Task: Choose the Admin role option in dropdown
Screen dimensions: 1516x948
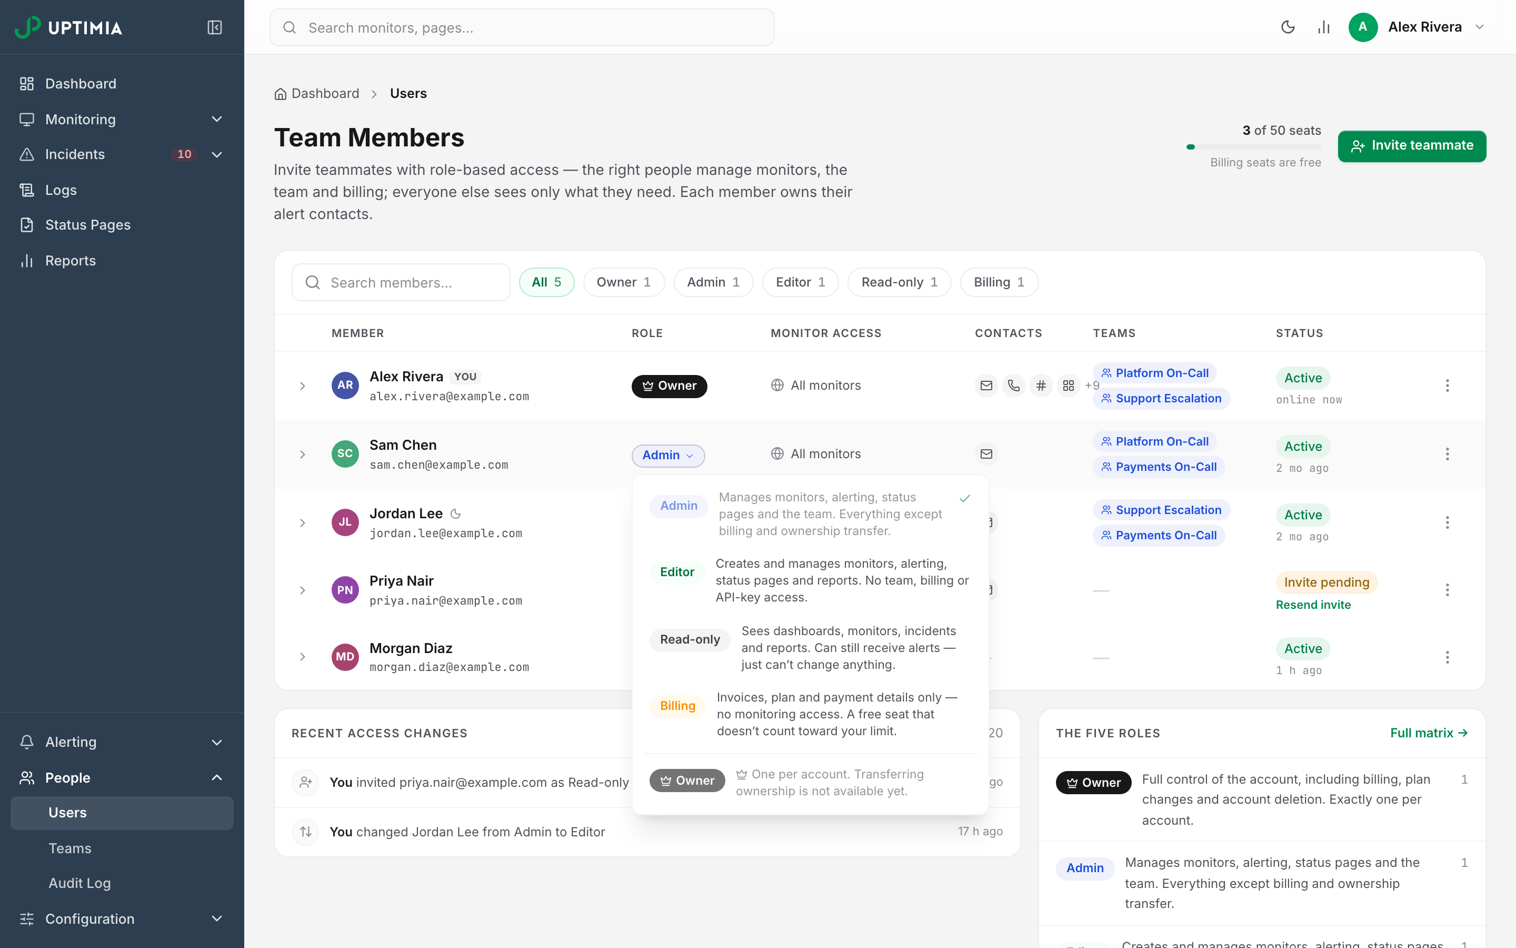Action: [x=810, y=514]
